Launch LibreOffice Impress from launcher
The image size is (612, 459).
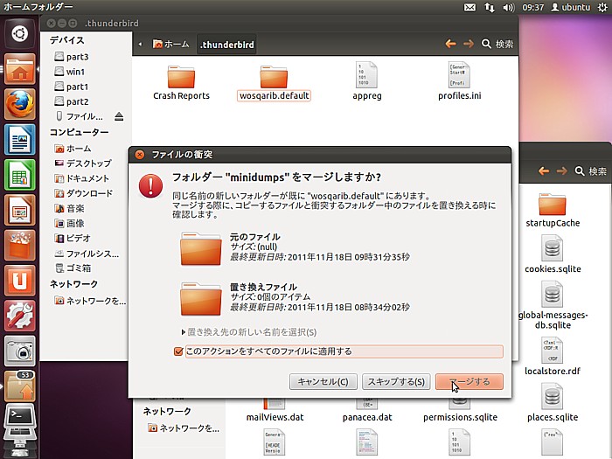[x=19, y=210]
